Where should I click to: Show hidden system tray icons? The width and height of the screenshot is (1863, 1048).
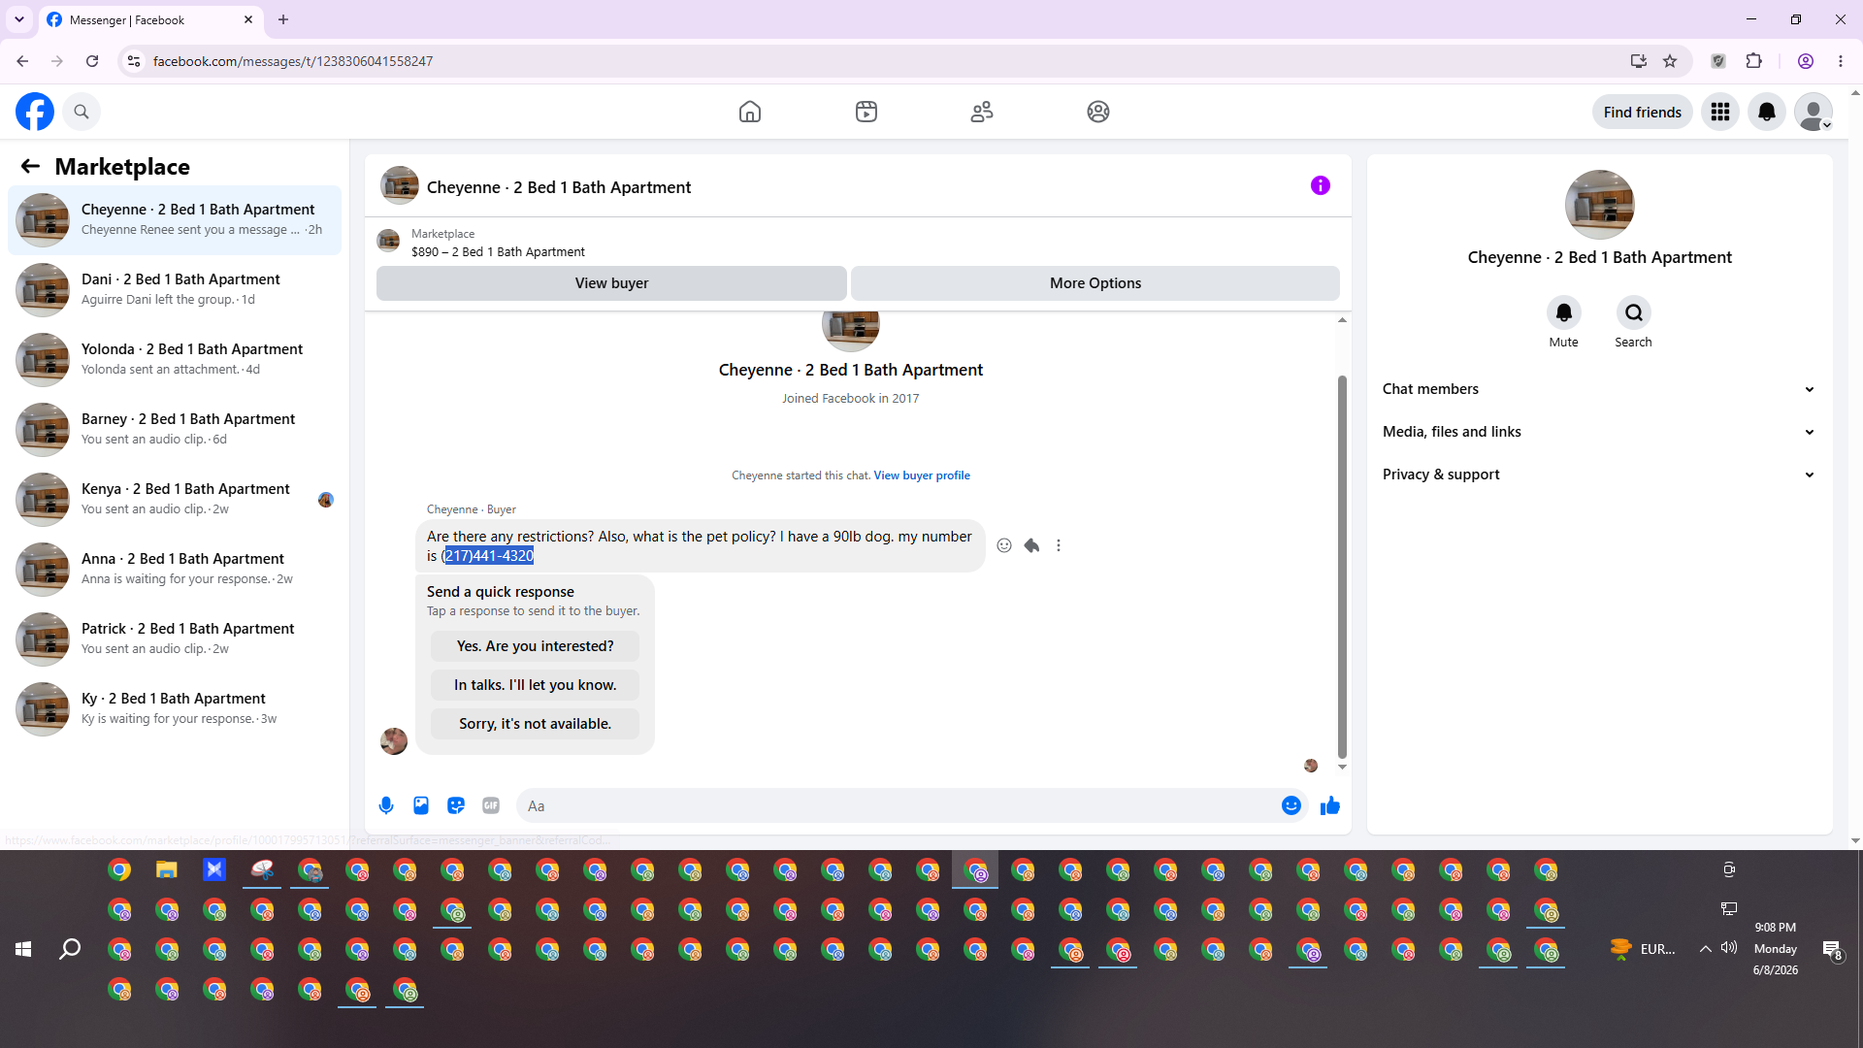(x=1705, y=949)
